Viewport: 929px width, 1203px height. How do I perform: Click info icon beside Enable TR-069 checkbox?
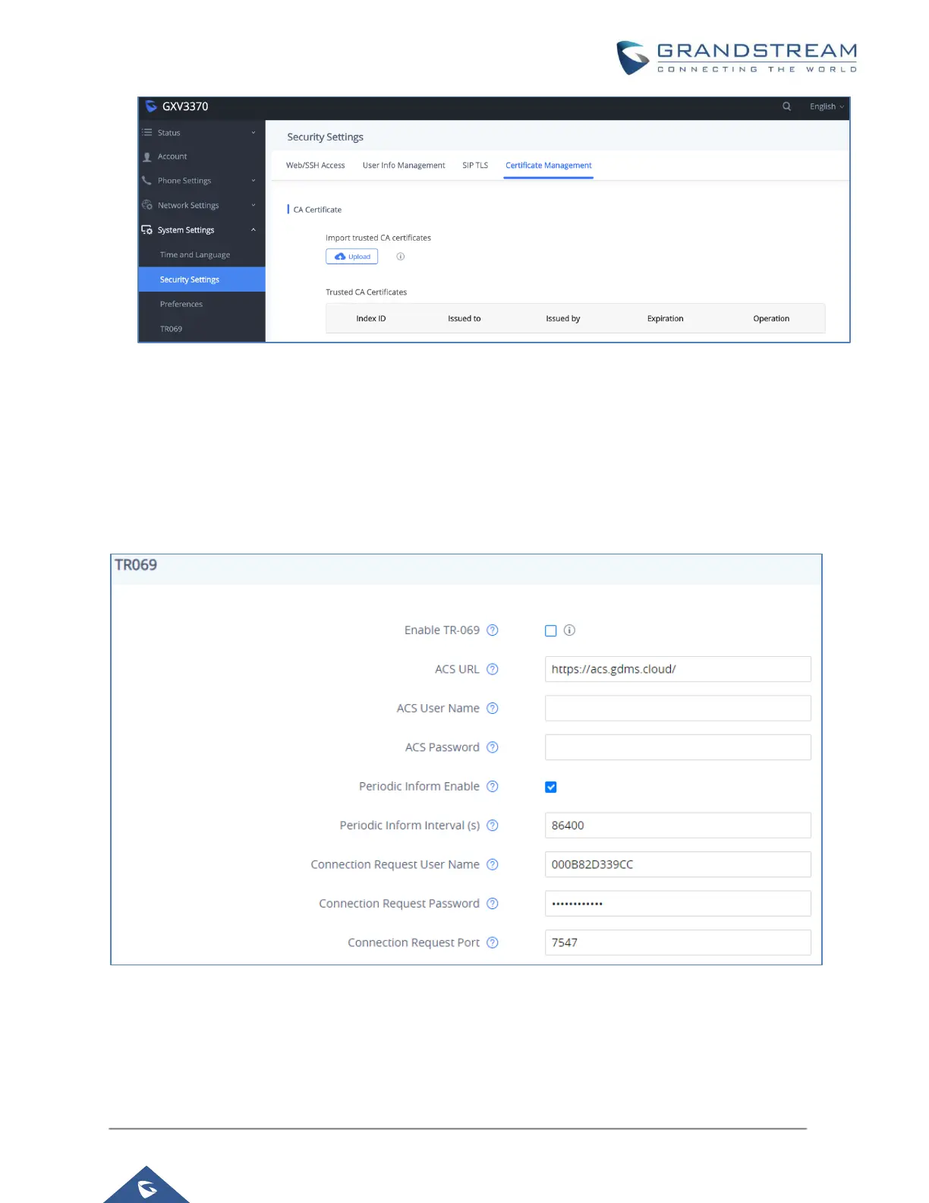pyautogui.click(x=570, y=630)
